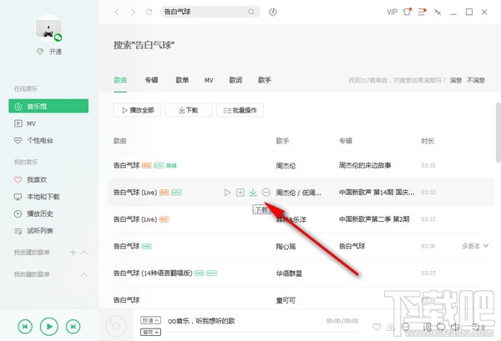Expand 多版本 versions for 陶心瑶 song
Viewport: 501px width, 341px height.
[475, 246]
